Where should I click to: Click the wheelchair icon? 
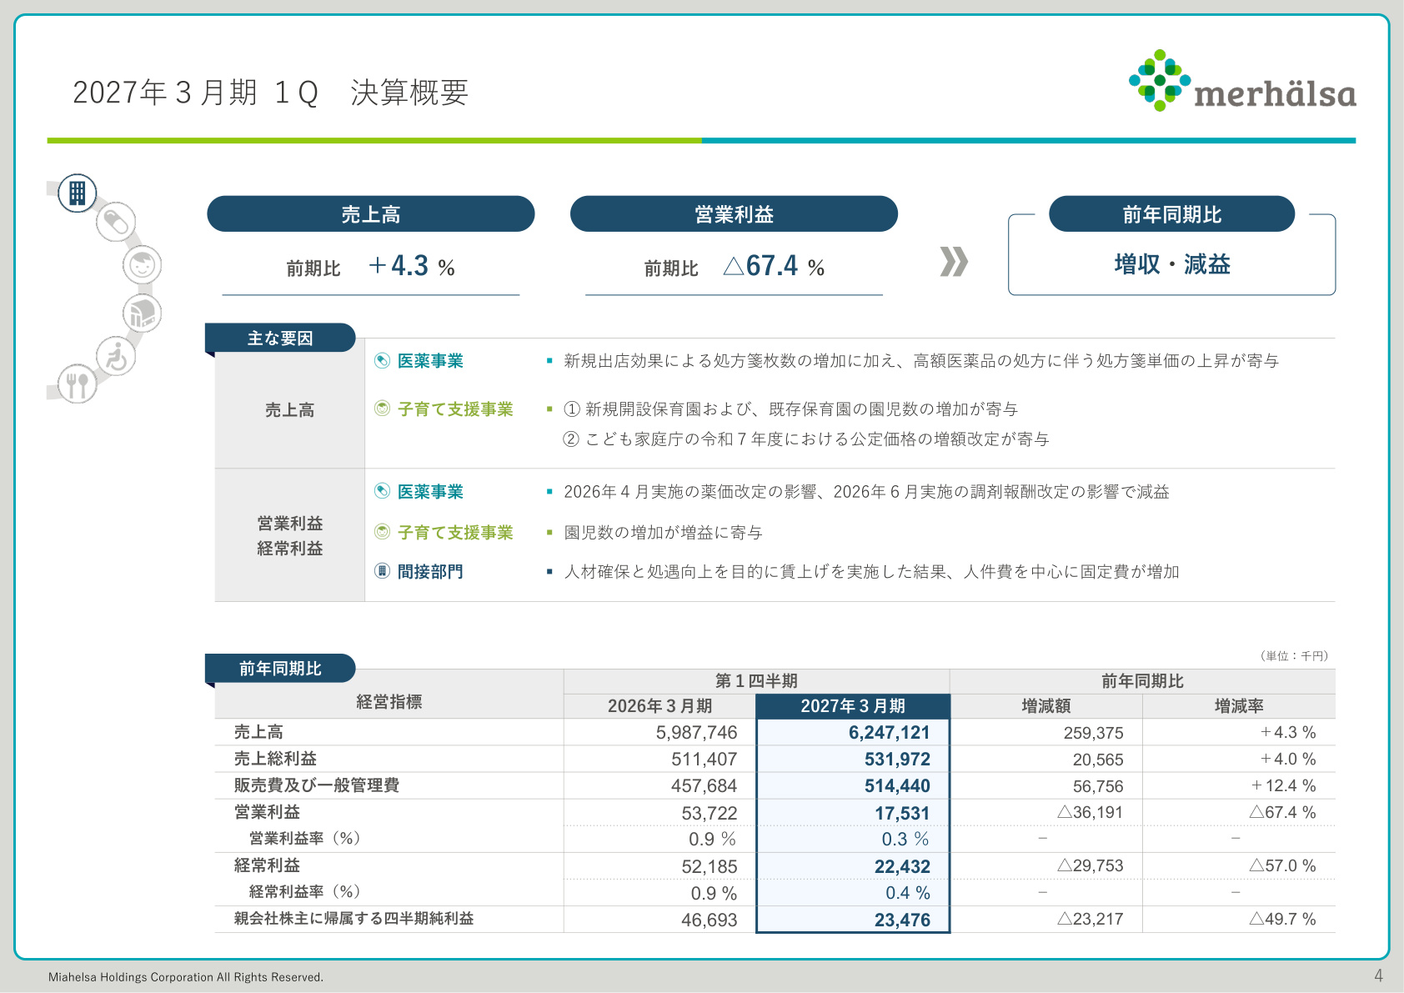point(116,357)
